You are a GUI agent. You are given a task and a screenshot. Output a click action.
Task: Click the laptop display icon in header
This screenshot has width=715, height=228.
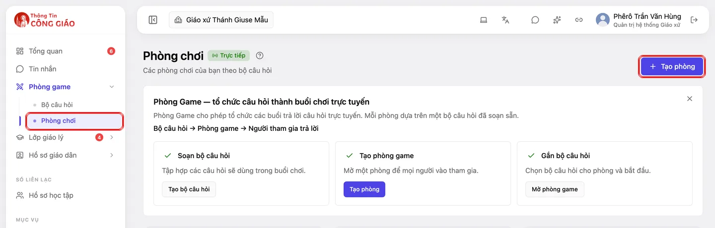(x=483, y=20)
